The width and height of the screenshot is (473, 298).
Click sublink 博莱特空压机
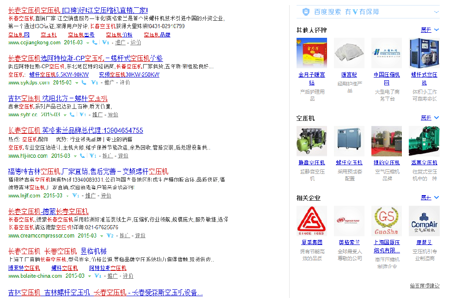pyautogui.click(x=24, y=268)
